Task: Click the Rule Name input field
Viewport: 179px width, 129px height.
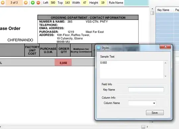Action: [136, 3]
